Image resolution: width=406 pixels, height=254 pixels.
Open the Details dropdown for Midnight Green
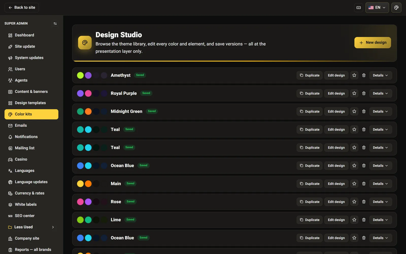[x=380, y=112]
